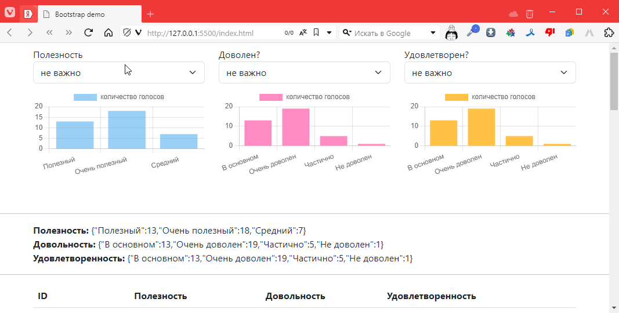The height and width of the screenshot is (313, 619).
Task: Open the extensions puzzle icon
Action: [609, 33]
